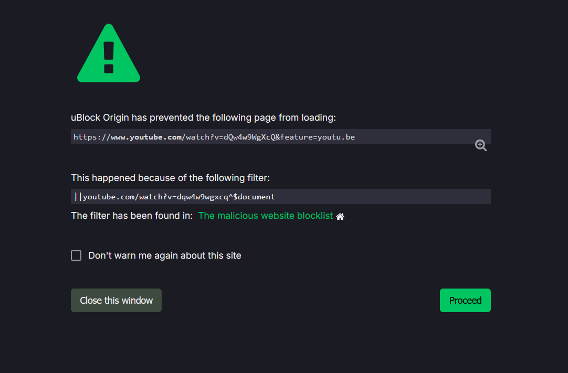Enable the "Don't warn me again" checkbox
Viewport: 568px width, 373px height.
point(76,255)
